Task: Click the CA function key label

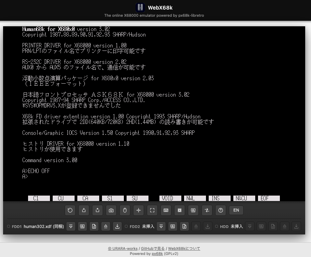Action: point(88,198)
